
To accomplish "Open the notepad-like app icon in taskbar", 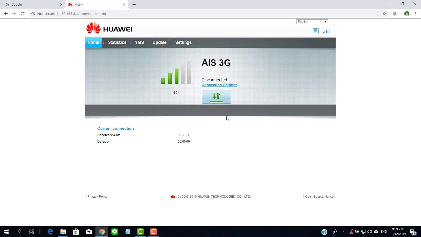I will click(128, 232).
